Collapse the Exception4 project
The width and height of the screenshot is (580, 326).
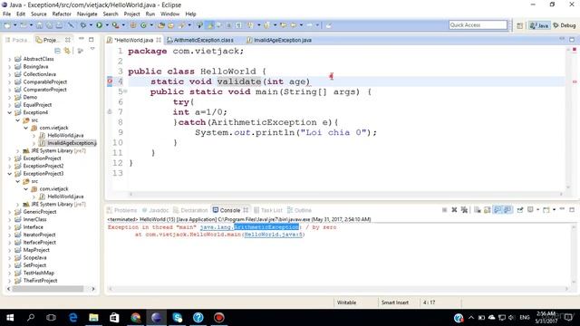[x=10, y=112]
